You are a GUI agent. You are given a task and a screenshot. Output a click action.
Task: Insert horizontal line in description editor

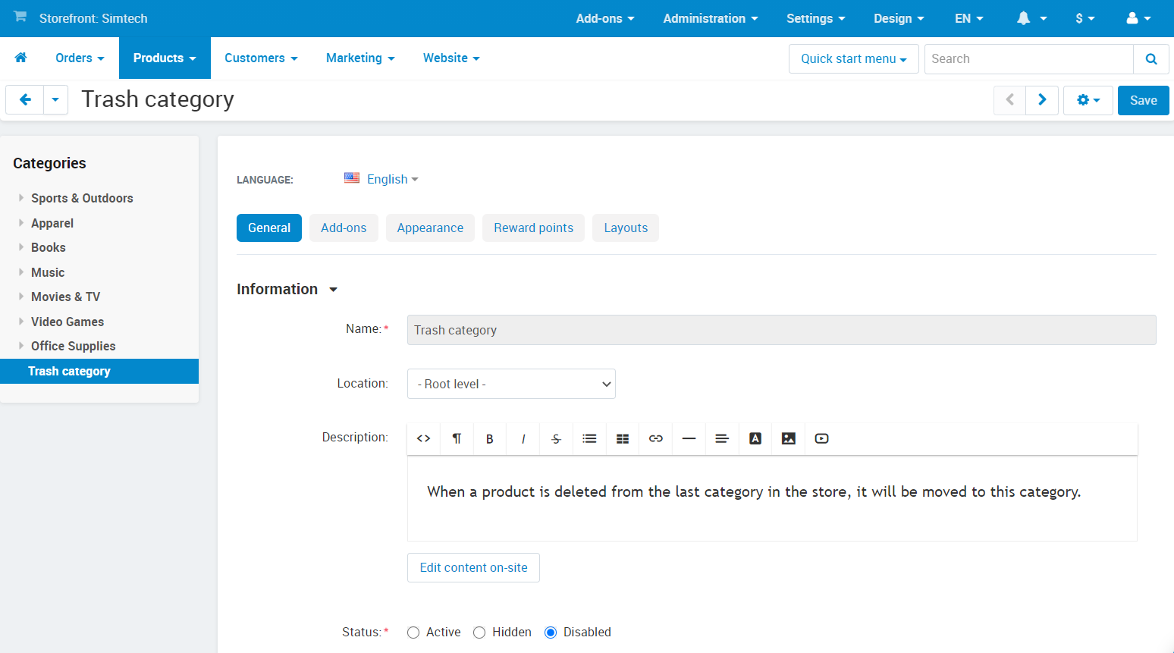click(x=689, y=438)
